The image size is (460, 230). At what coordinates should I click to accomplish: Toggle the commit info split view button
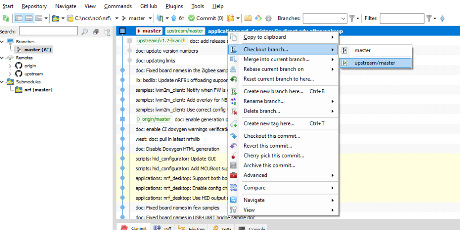(29, 18)
